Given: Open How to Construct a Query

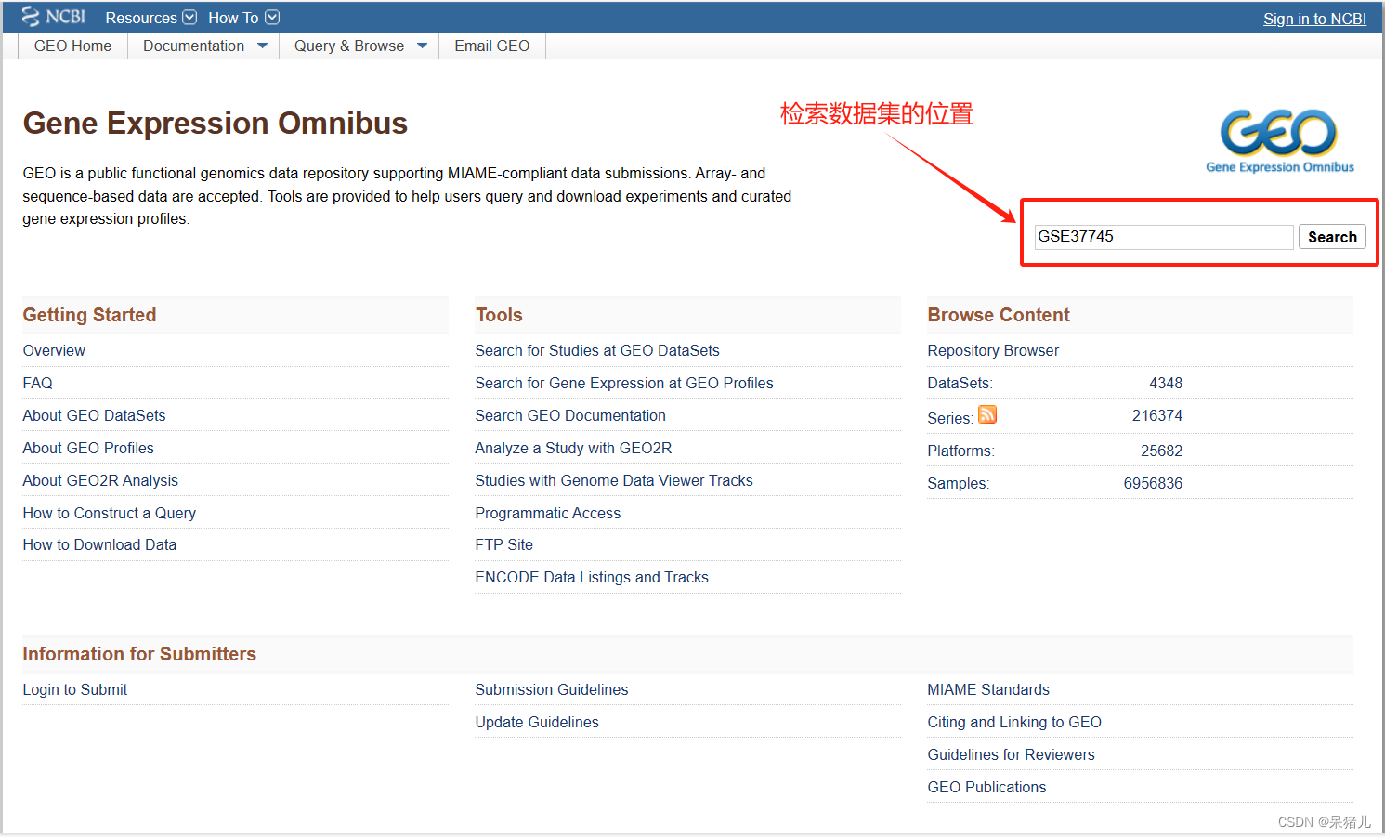Looking at the screenshot, I should (x=110, y=513).
